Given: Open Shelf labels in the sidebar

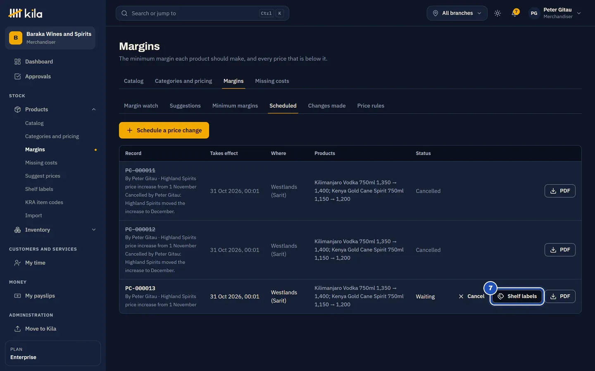Looking at the screenshot, I should point(39,189).
